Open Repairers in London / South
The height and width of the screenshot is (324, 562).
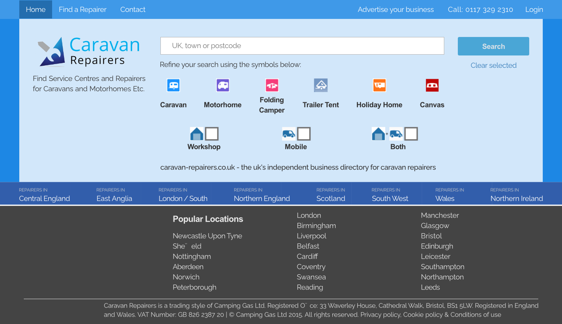click(183, 195)
